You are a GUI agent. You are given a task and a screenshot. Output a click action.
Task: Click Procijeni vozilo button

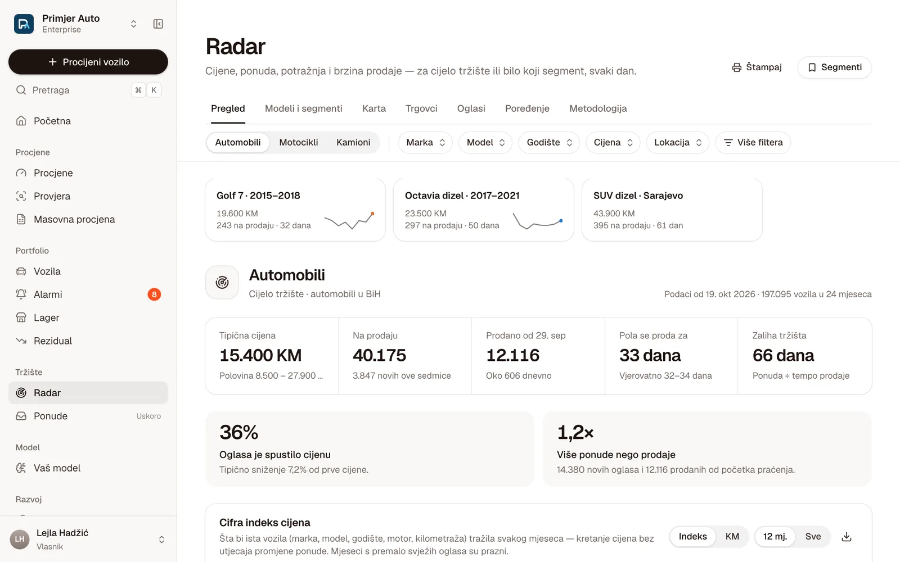coord(88,62)
